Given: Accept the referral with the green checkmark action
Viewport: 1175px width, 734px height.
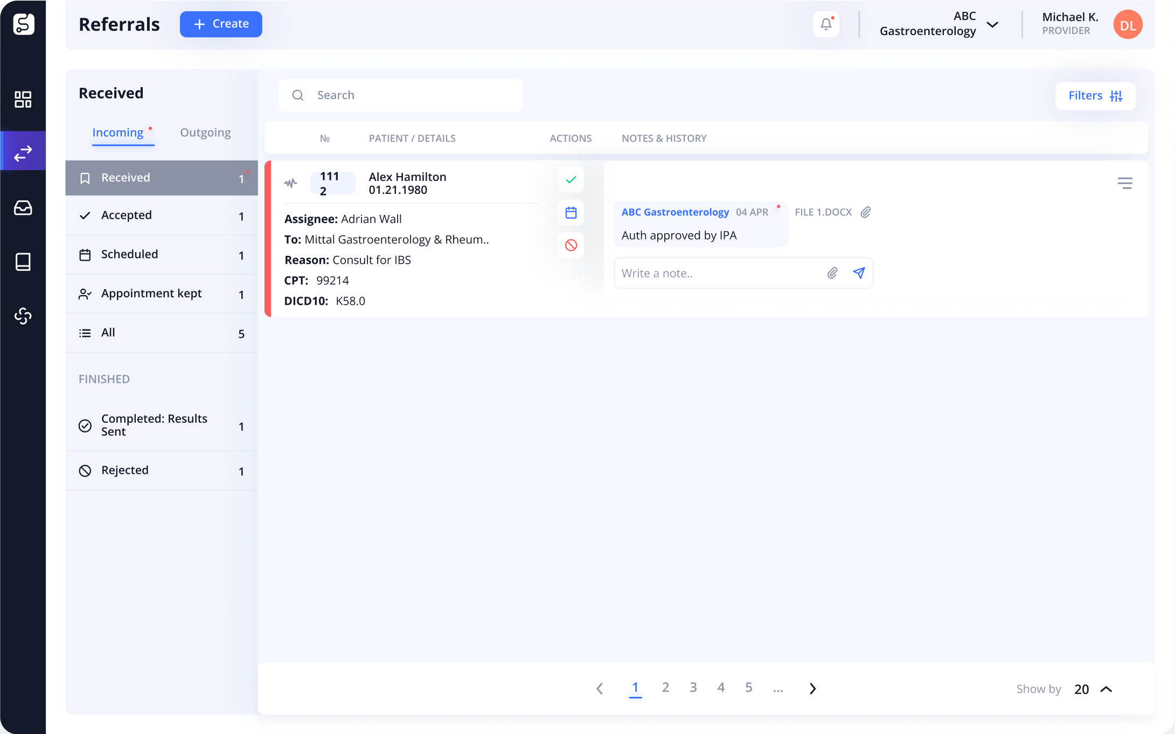Looking at the screenshot, I should pos(571,180).
